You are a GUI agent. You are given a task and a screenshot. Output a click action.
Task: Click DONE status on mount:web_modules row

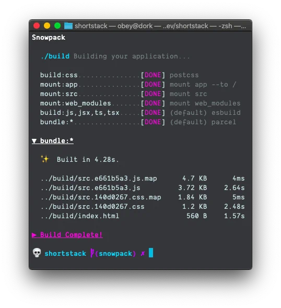point(153,103)
